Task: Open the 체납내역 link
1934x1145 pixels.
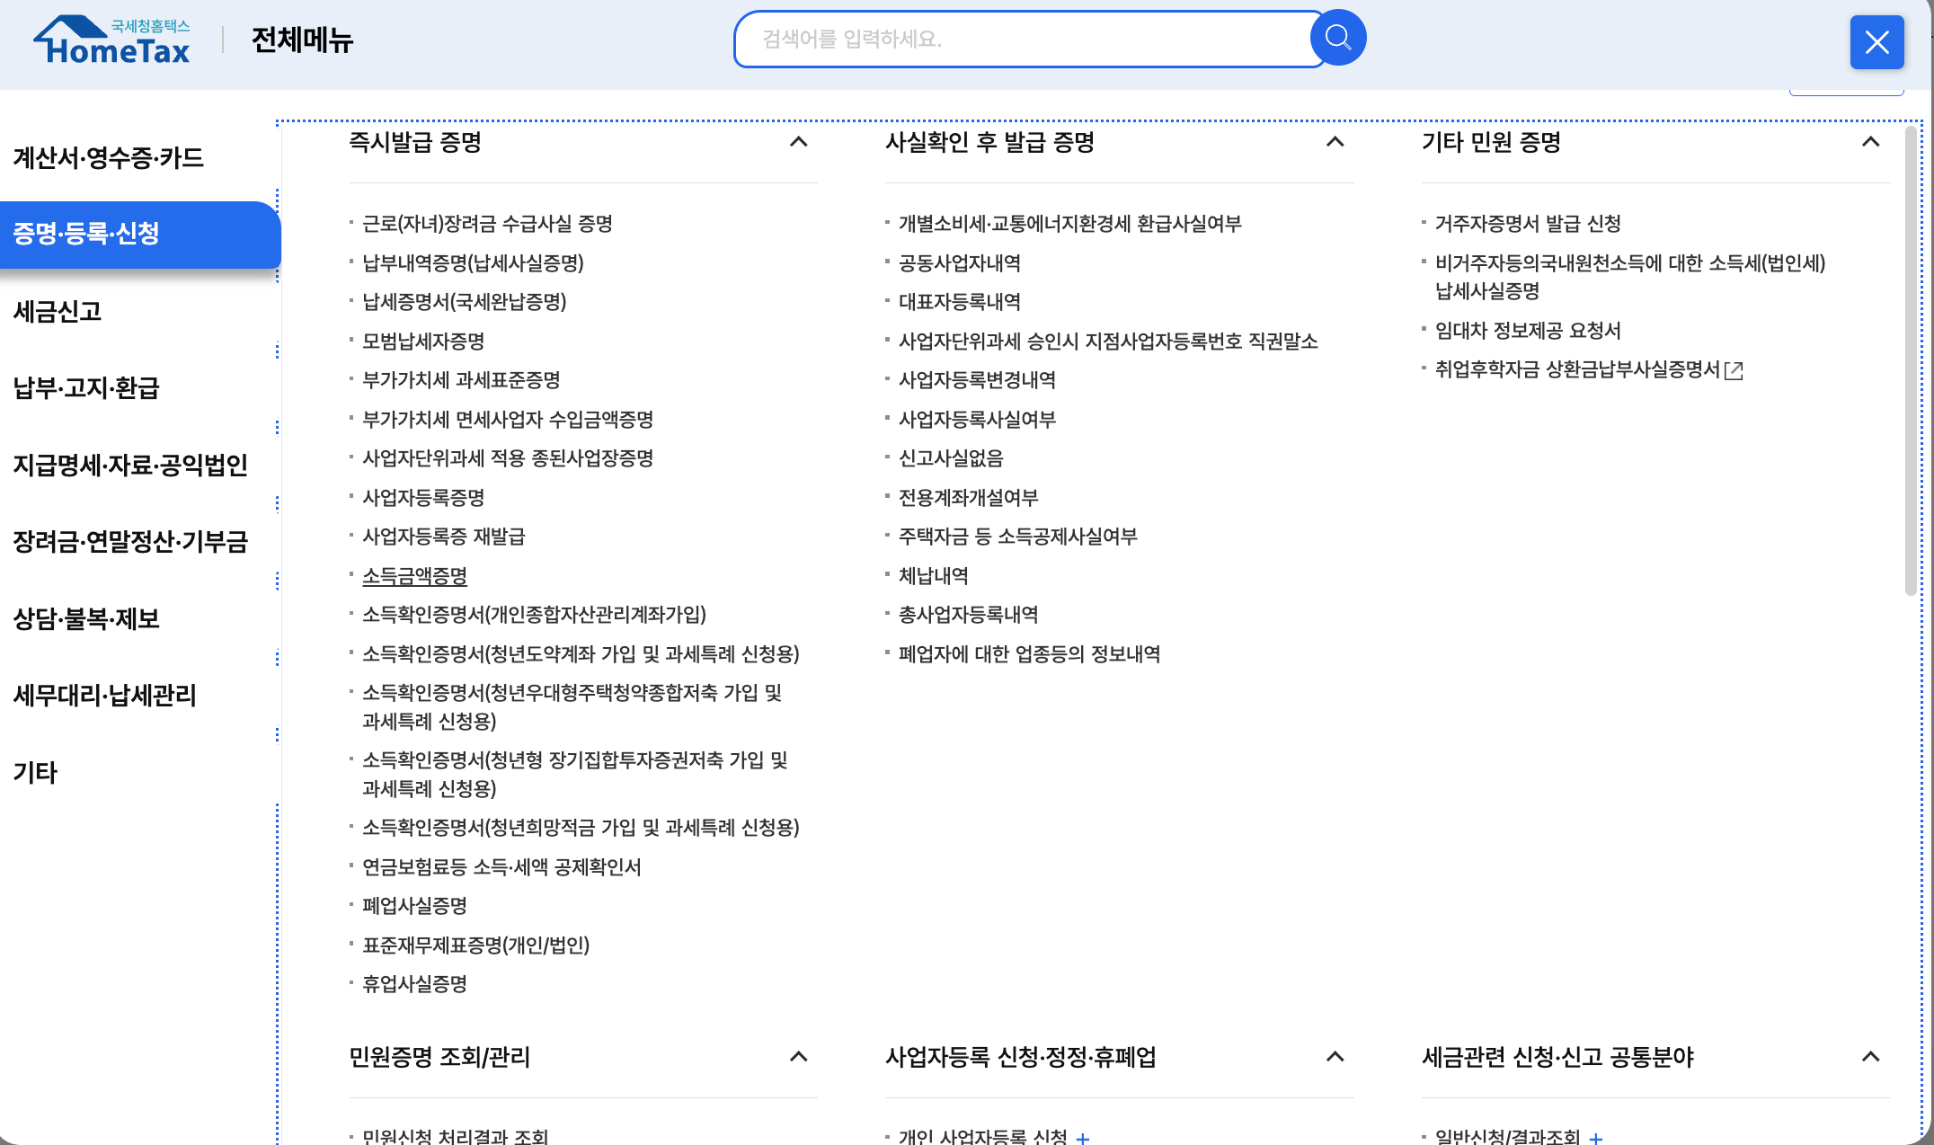Action: coord(933,576)
